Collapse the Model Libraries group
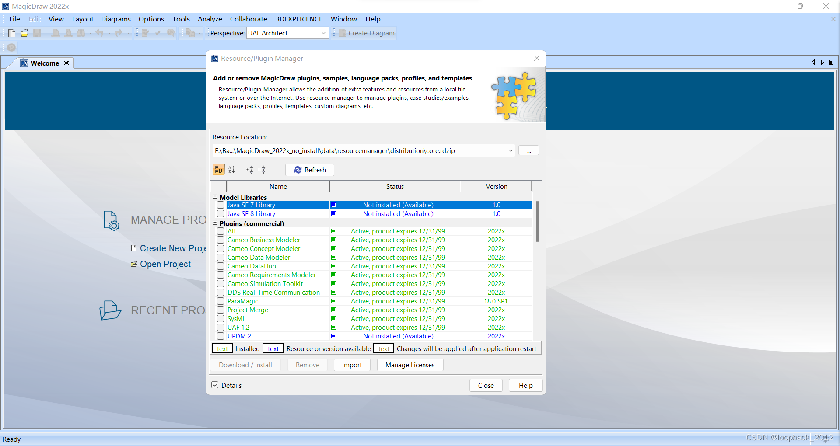This screenshot has height=446, width=840. pyautogui.click(x=215, y=197)
